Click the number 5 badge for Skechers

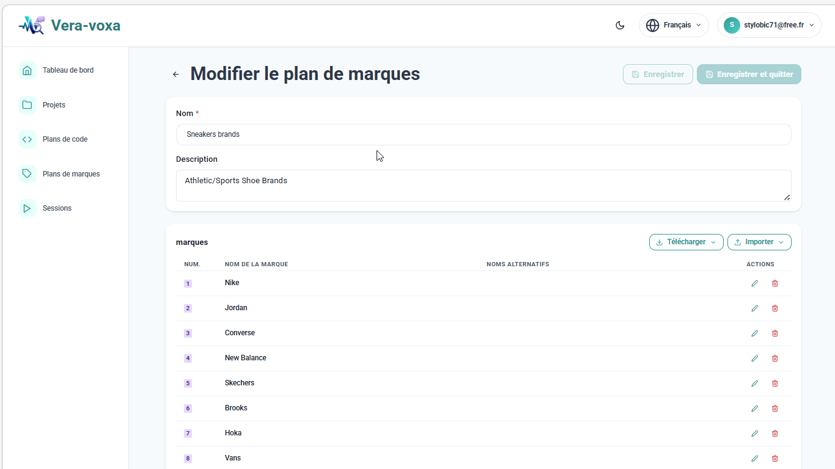tap(188, 384)
